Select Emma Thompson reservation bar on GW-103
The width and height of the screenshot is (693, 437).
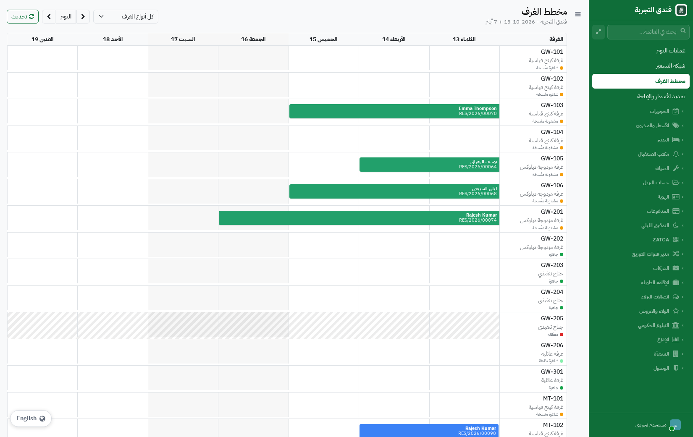394,111
